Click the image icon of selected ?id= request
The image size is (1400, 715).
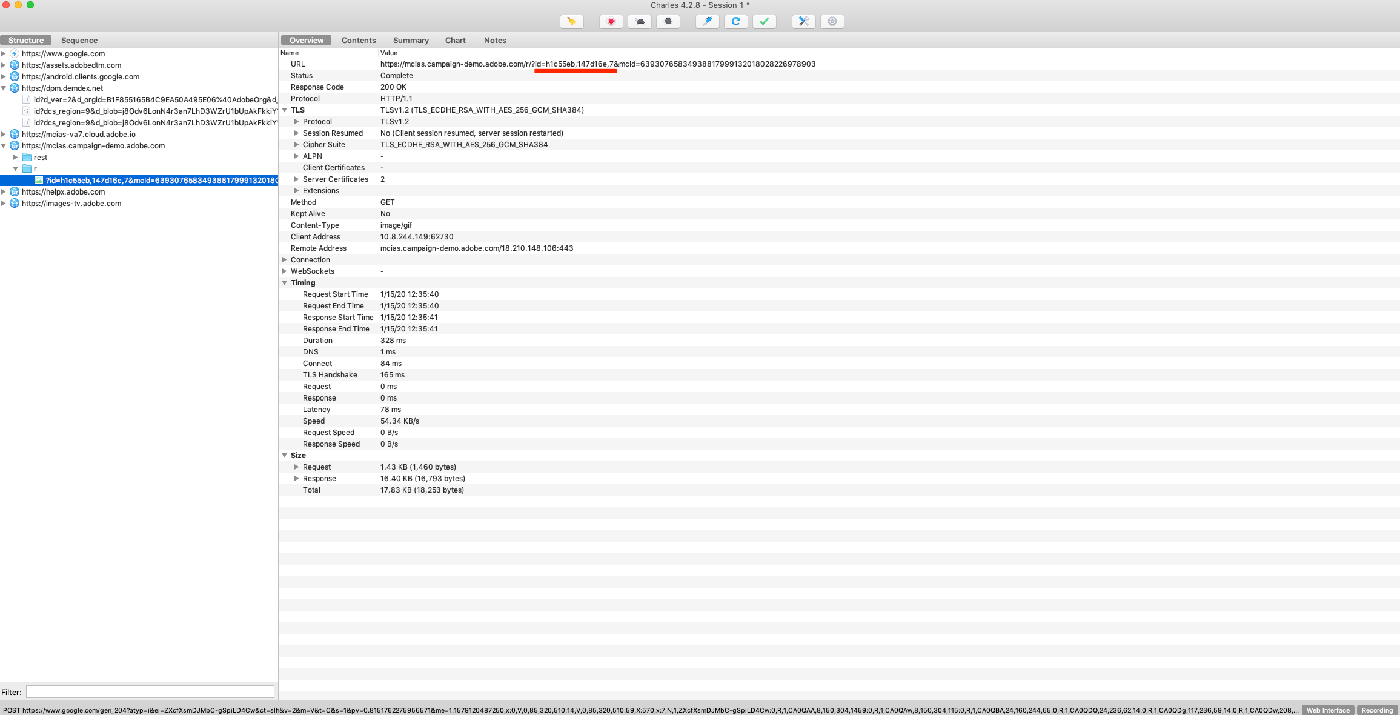coord(39,180)
